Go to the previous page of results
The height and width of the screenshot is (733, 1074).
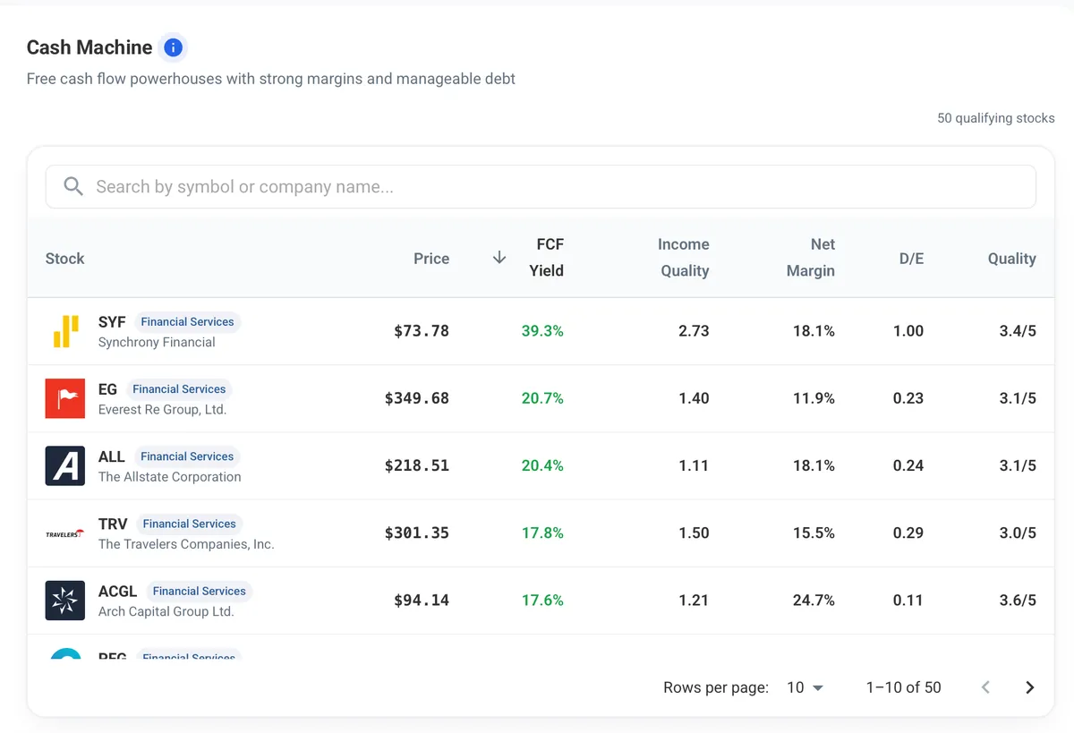[x=985, y=687]
